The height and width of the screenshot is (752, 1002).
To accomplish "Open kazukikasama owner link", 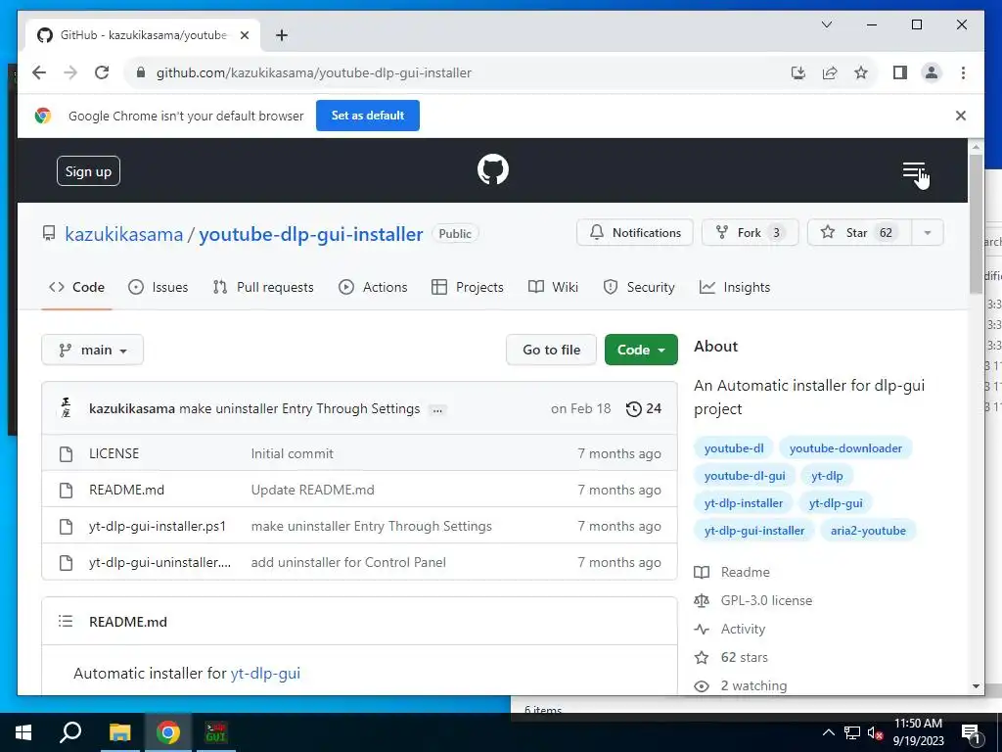I will (124, 234).
